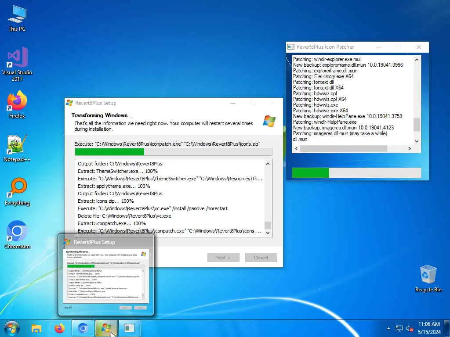450x337 pixels.
Task: Select 'Patching: FileHistory.exe X64' line
Action: (323, 76)
